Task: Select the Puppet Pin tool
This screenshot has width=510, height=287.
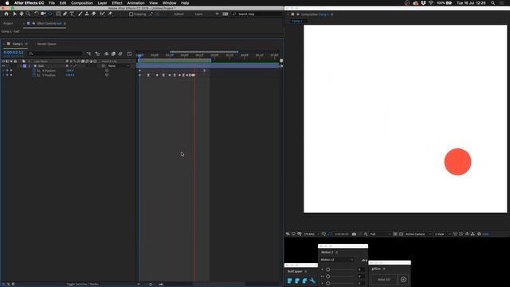Action: 110,14
